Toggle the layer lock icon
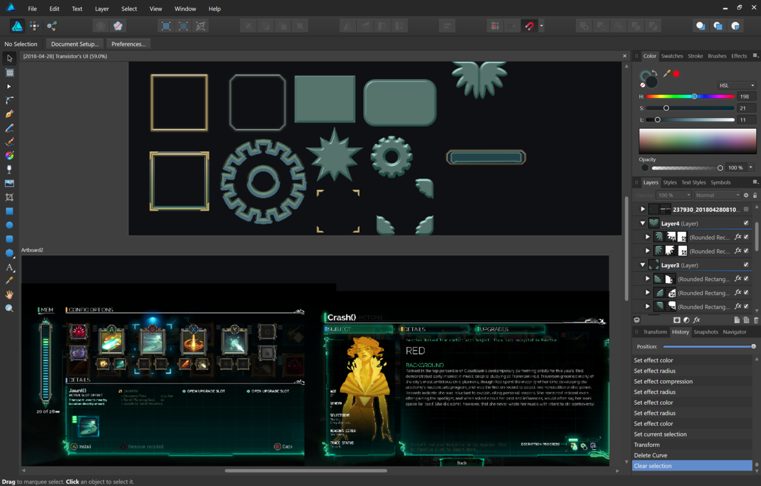This screenshot has height=486, width=761. tap(755, 195)
